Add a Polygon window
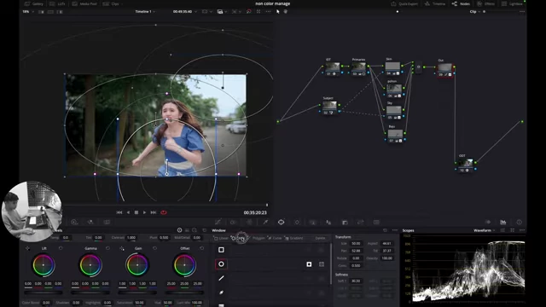Image resolution: width=546 pixels, height=307 pixels. click(x=256, y=239)
